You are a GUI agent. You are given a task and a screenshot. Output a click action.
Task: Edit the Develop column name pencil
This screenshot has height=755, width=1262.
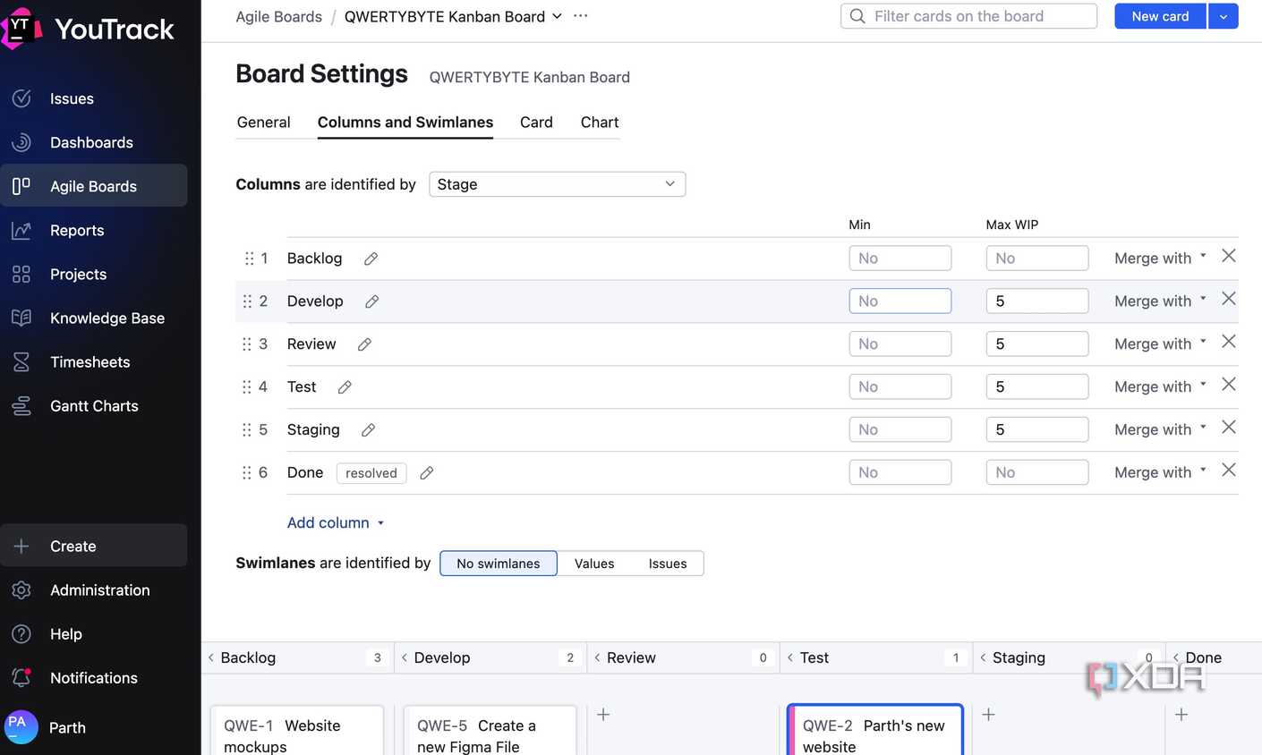pyautogui.click(x=371, y=301)
